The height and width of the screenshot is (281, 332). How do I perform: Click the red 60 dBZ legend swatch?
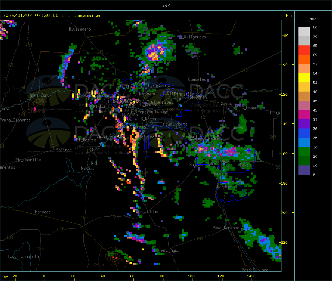click(304, 50)
